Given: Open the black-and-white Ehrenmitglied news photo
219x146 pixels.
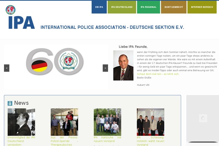Looking at the screenshot, I should pos(22,122).
